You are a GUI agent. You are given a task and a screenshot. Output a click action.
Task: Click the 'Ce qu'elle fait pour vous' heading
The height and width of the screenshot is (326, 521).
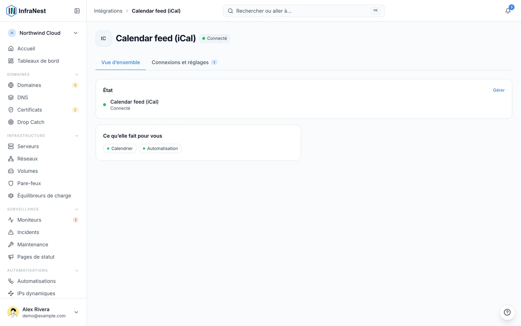(x=133, y=136)
